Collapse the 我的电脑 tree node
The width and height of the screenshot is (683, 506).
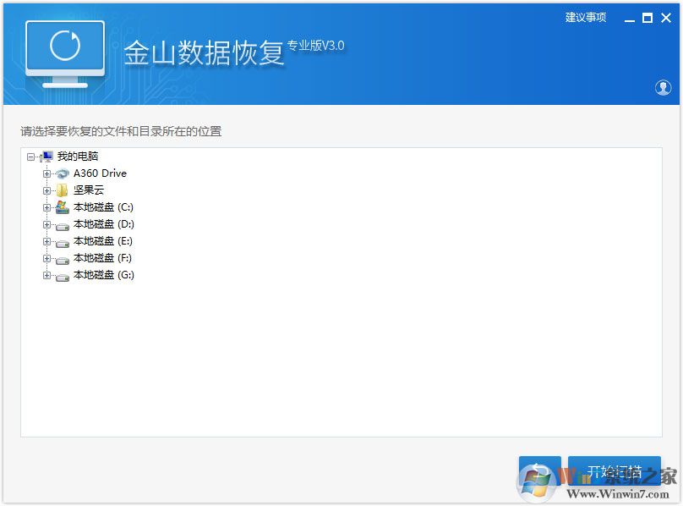click(x=32, y=156)
